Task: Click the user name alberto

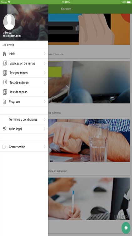Action: pos(7,32)
